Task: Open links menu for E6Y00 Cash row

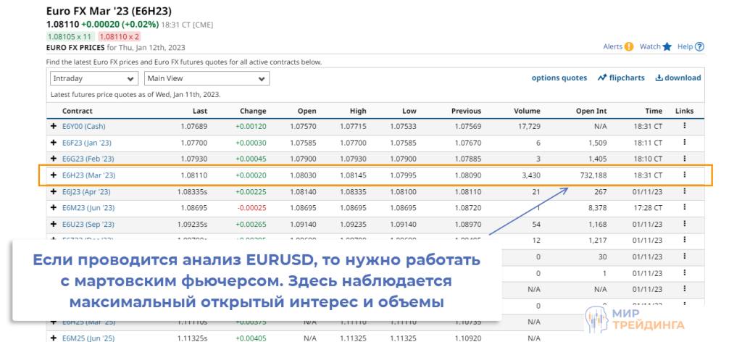Action: click(684, 126)
